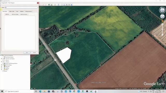The image size is (166, 93).
Task: Open the View tab
Action: [x=17, y=11]
